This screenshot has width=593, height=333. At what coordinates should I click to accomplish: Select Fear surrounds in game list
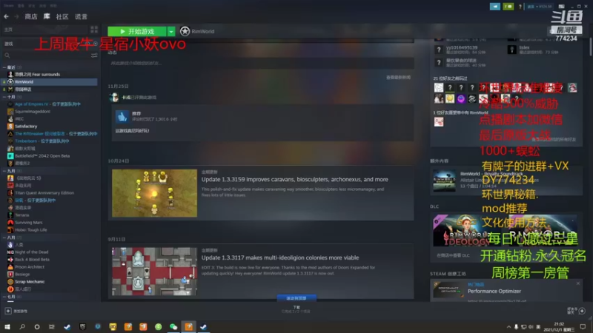pos(38,75)
